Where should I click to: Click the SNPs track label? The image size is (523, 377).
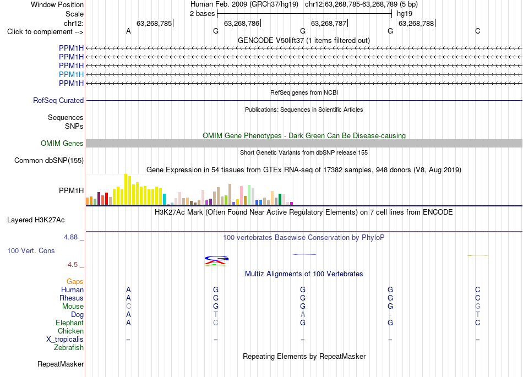pyautogui.click(x=74, y=127)
